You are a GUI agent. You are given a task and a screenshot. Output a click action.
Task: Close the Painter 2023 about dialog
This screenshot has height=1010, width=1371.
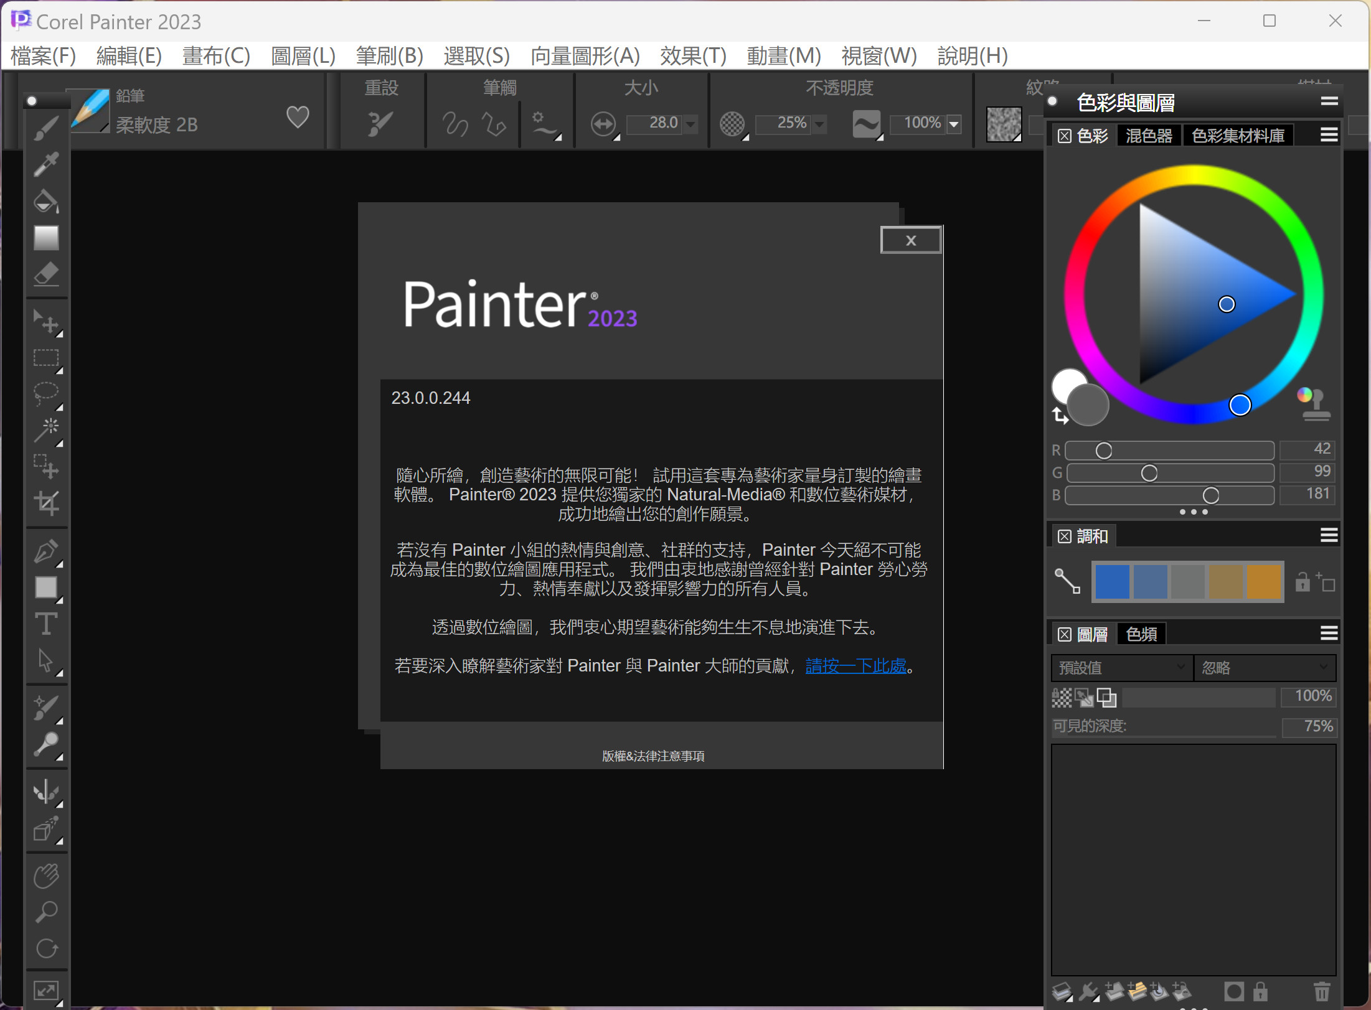tap(911, 240)
